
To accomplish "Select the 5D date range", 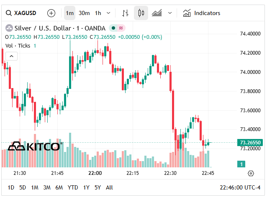I will [x=23, y=188].
